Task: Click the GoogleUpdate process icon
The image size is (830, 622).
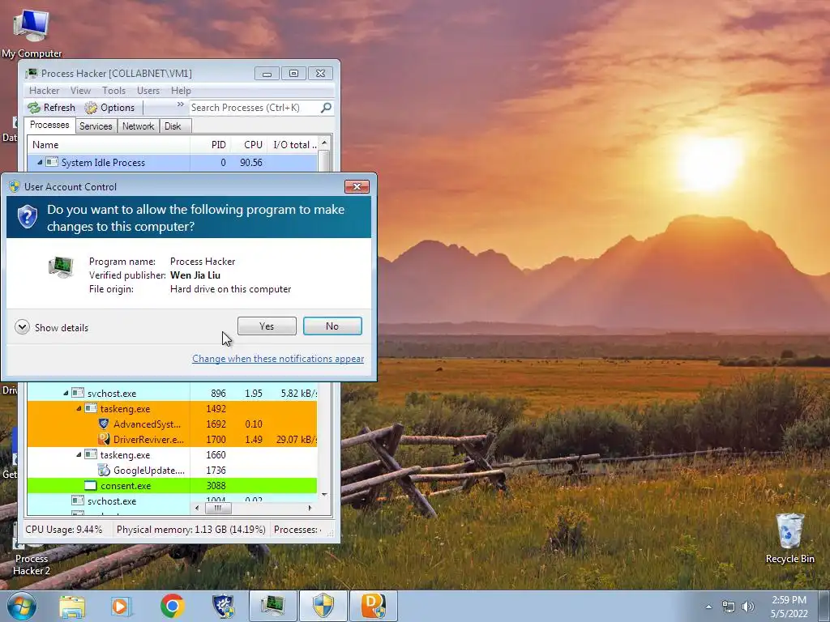Action: click(104, 470)
